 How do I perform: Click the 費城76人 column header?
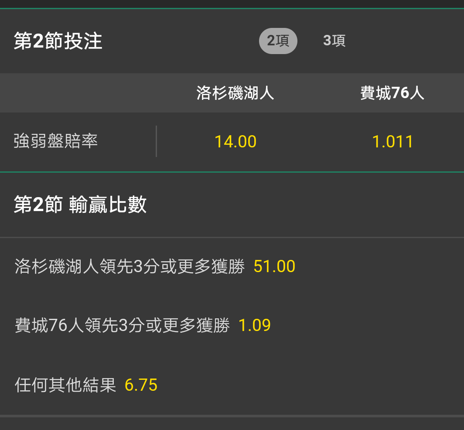(x=392, y=93)
